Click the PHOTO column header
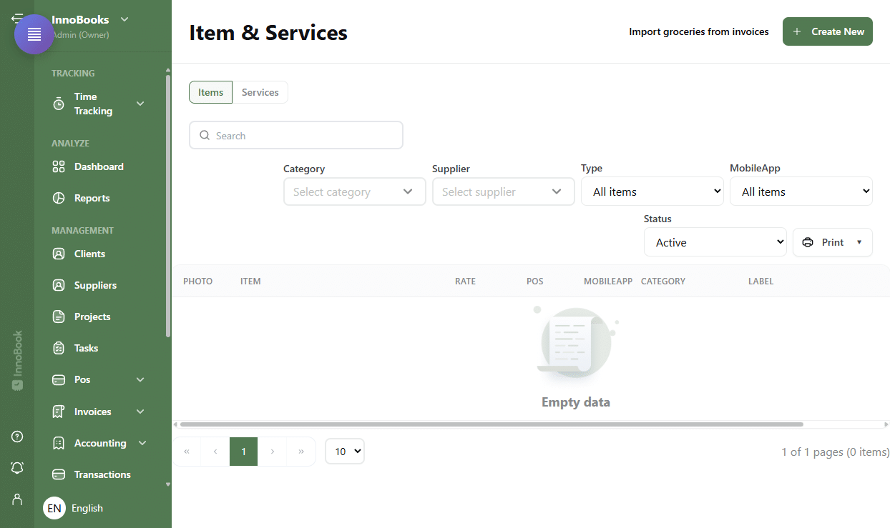Screen dimensions: 890x528 coord(197,281)
